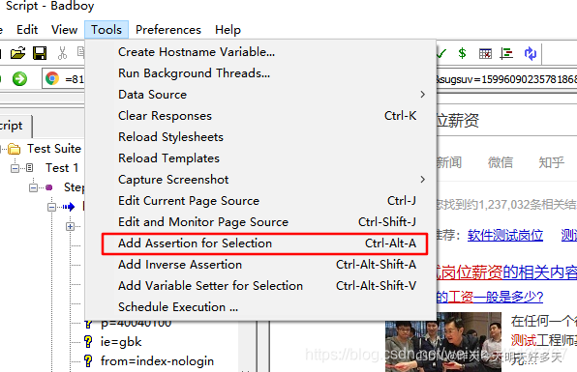
Task: Click the blue refresh arrows icon
Action: [x=531, y=53]
